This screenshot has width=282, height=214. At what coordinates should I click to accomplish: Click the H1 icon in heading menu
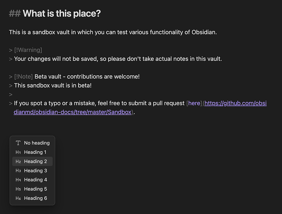pyautogui.click(x=18, y=152)
